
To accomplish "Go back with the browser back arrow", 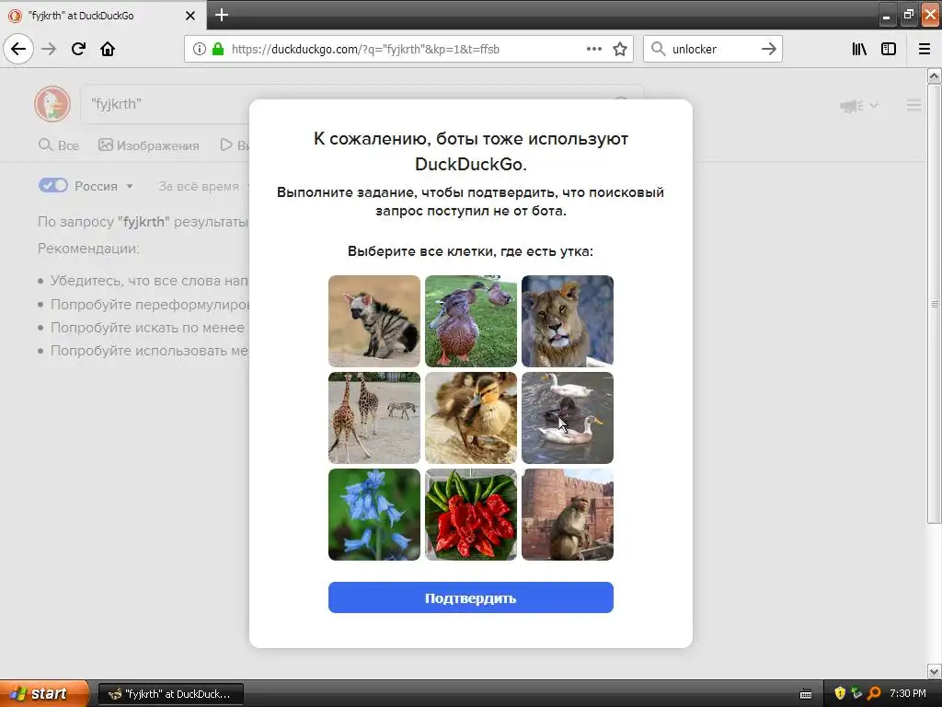I will [18, 49].
